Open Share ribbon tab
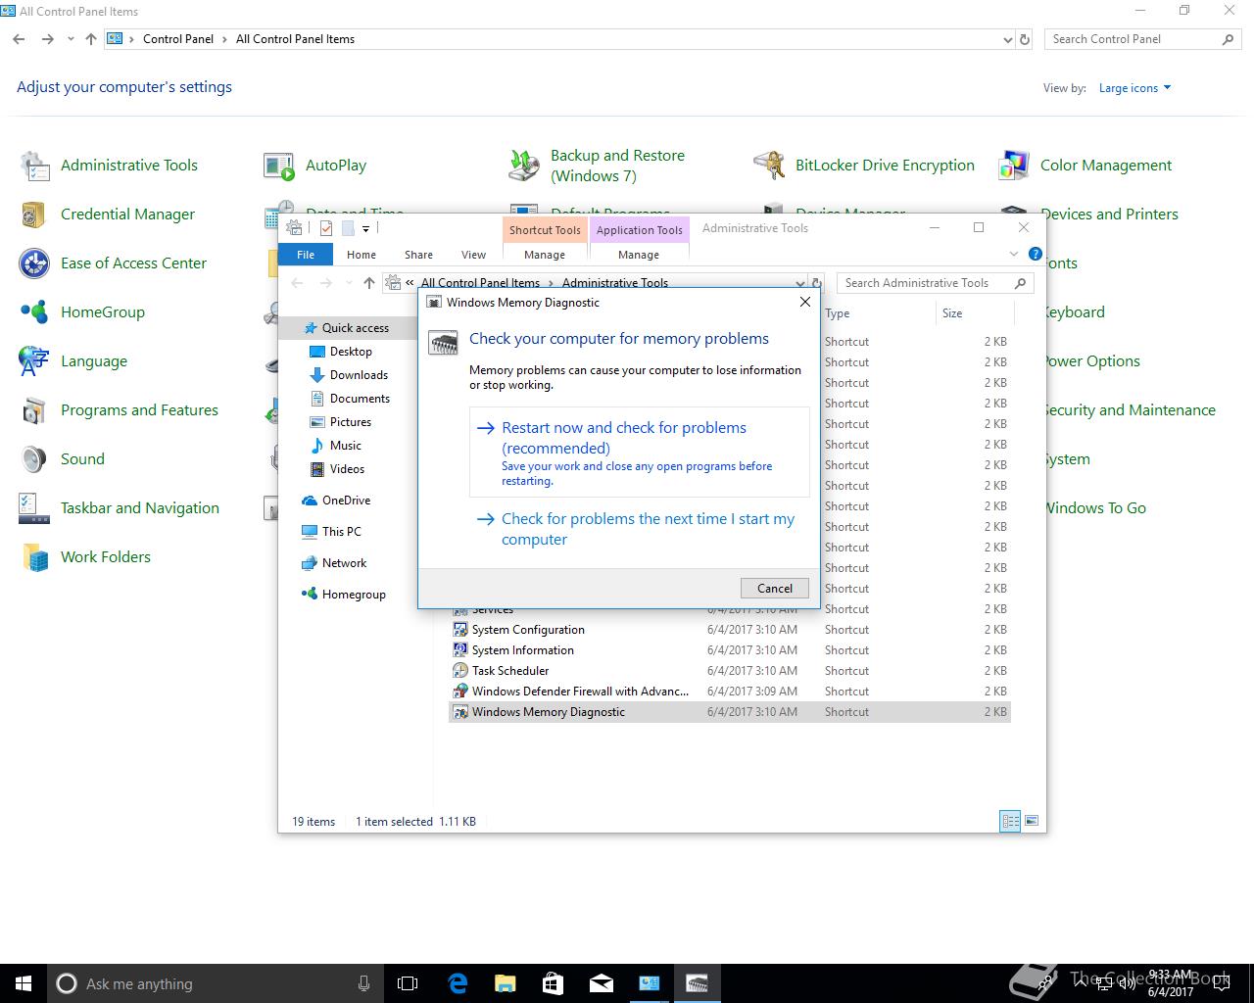Screen dimensions: 1254x1003 (x=418, y=255)
